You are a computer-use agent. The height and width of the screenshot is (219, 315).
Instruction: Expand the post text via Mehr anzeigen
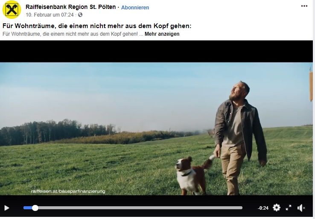click(162, 34)
